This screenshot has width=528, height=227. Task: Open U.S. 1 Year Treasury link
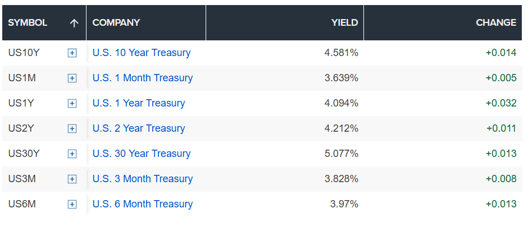click(139, 103)
